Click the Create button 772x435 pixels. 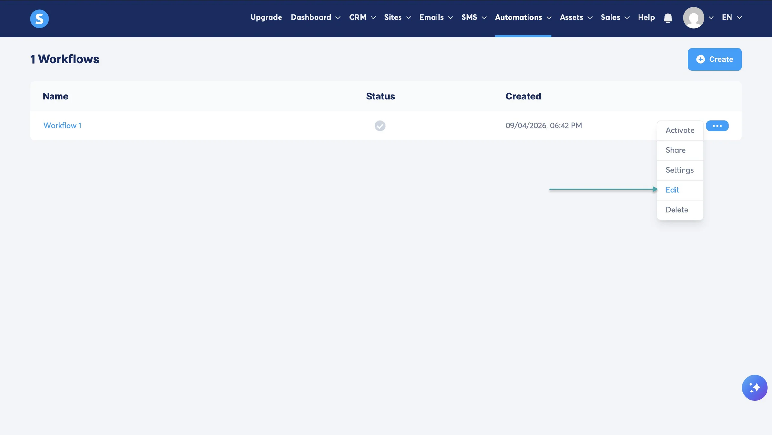(714, 59)
